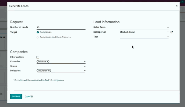Click the activity badge in top bar
This screenshot has height=107, width=185.
(x=182, y=1)
